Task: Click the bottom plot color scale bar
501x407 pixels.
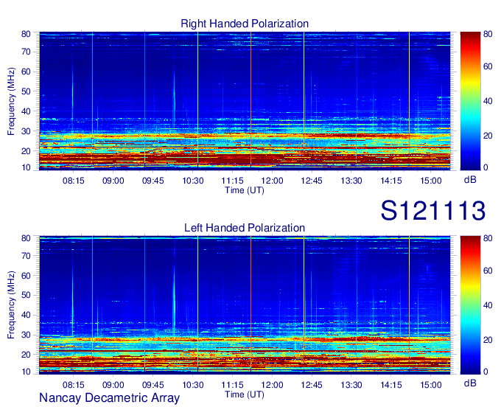Action: click(470, 305)
